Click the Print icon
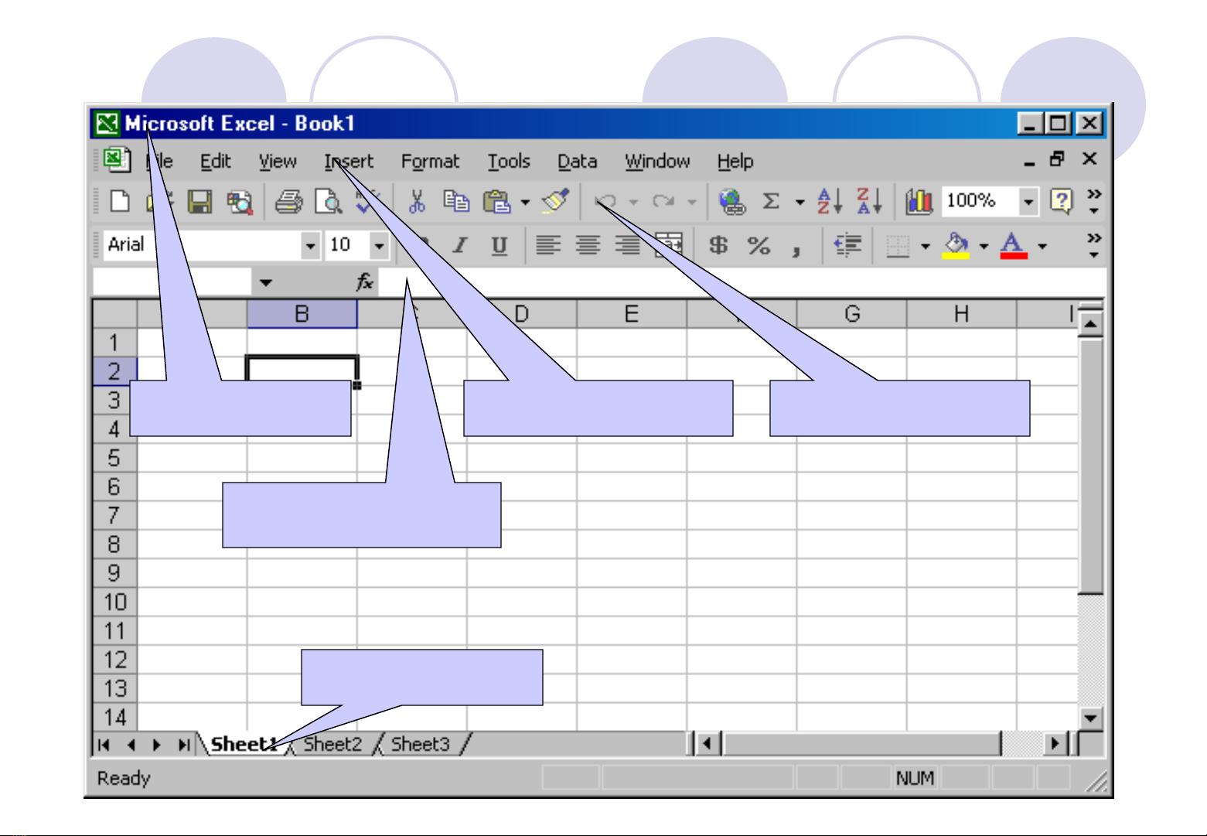 (288, 203)
